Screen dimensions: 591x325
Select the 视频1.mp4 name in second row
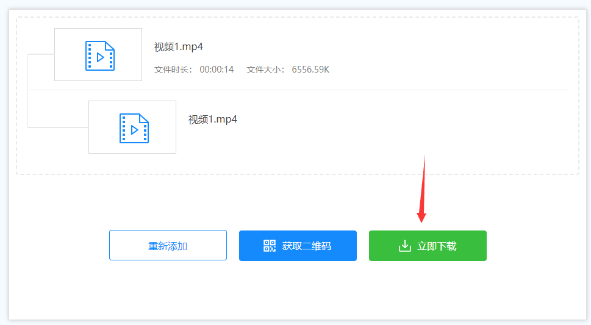pos(213,119)
